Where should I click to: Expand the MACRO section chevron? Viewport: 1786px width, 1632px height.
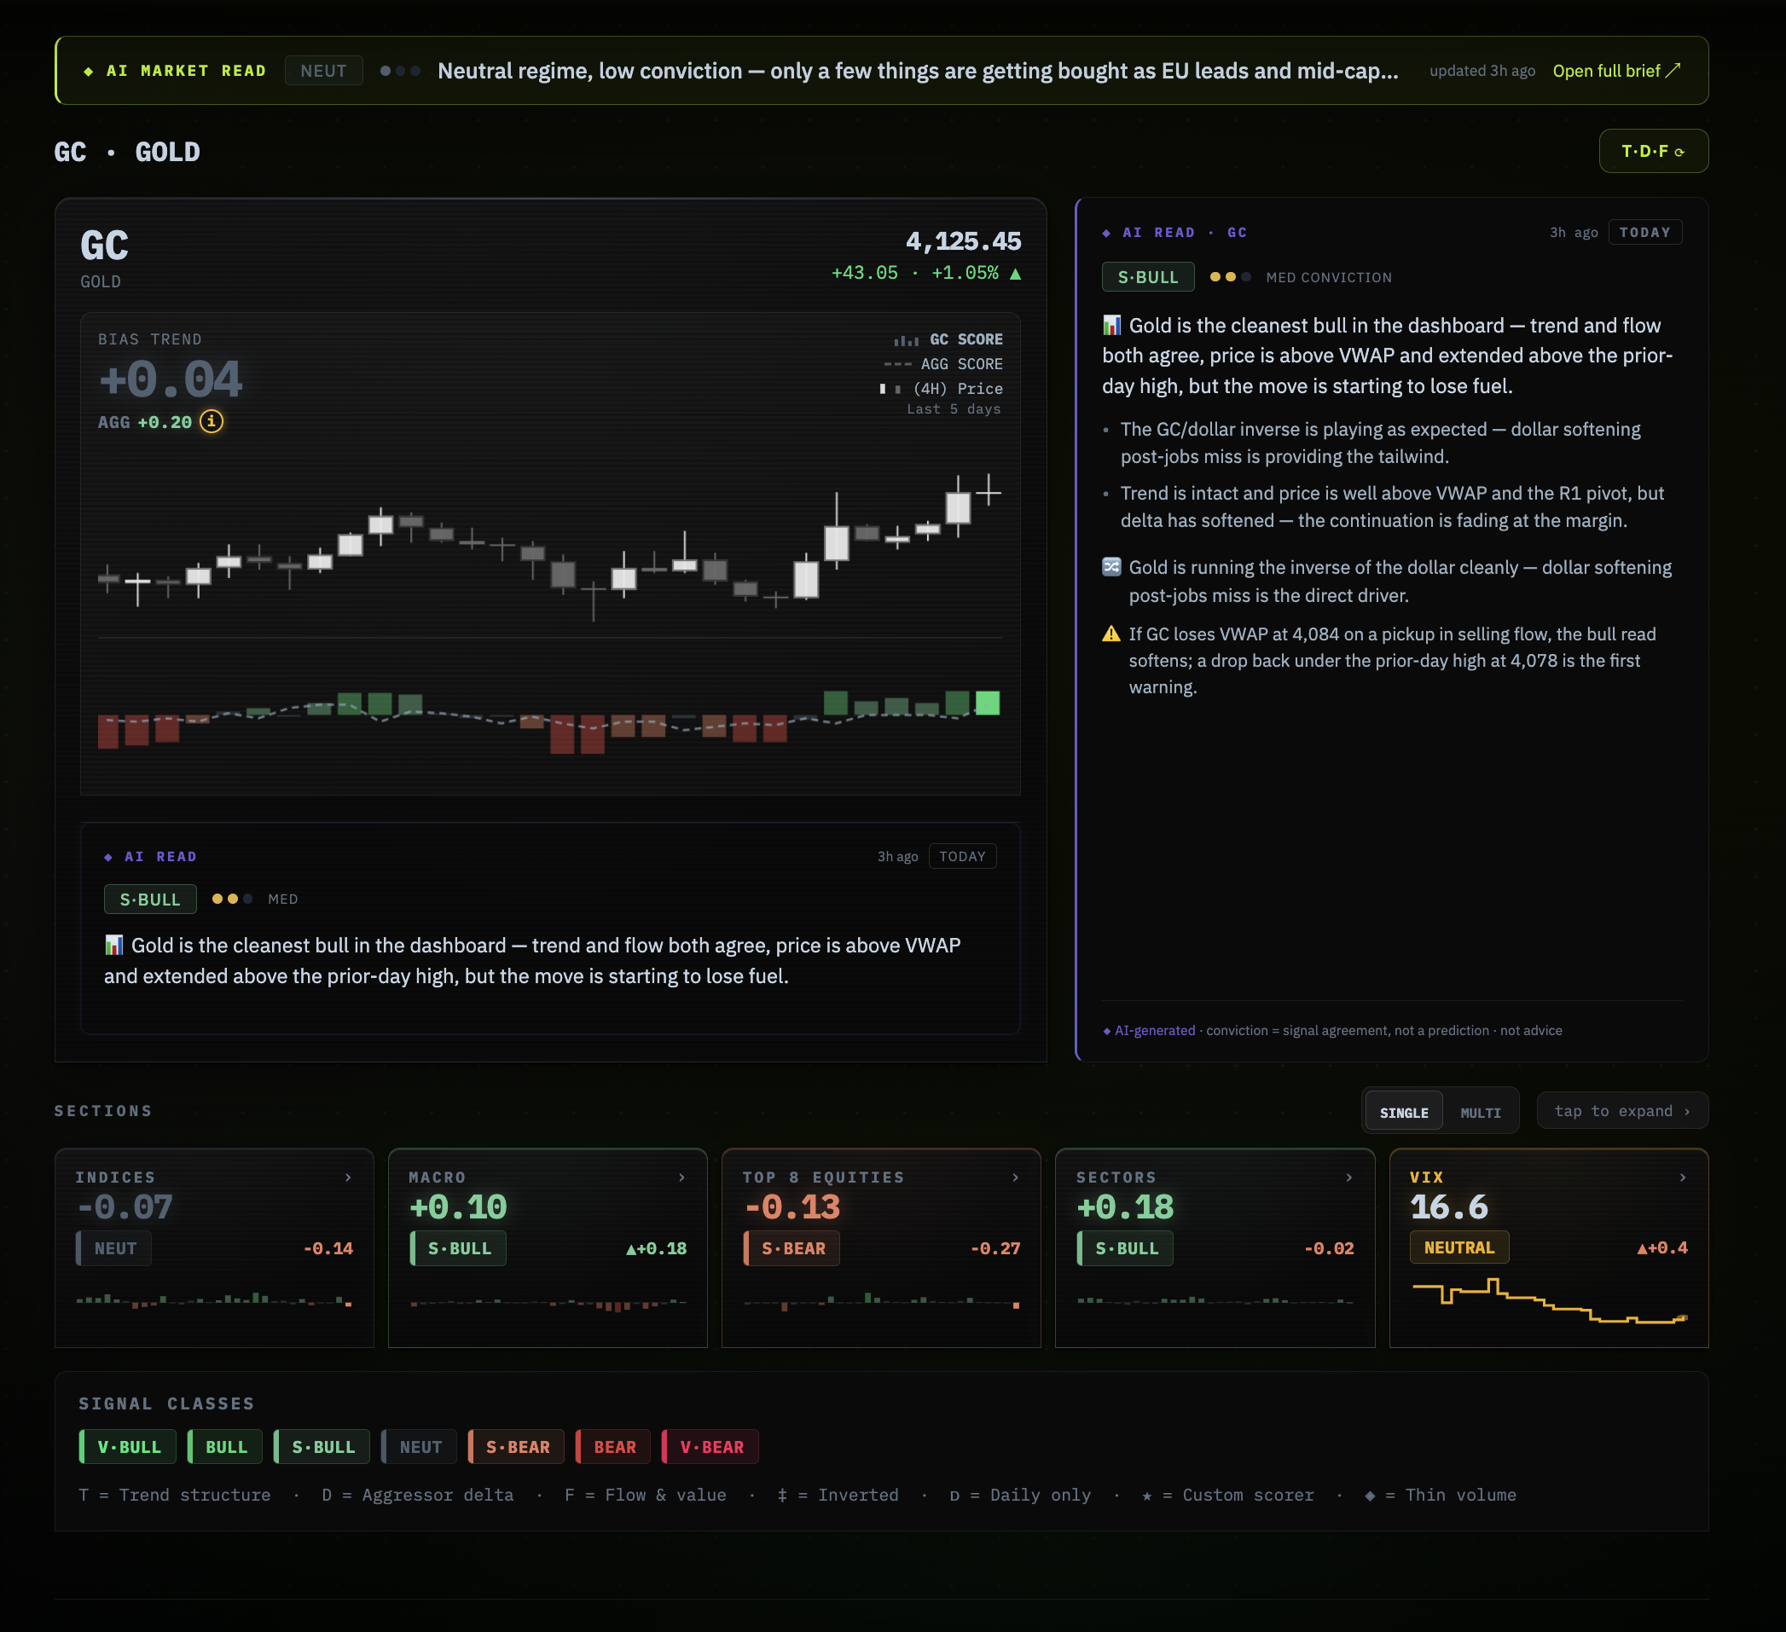tap(681, 1178)
